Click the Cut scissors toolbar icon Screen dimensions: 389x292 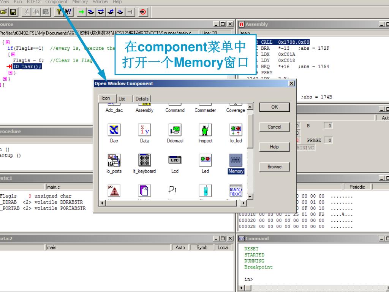coord(27,12)
